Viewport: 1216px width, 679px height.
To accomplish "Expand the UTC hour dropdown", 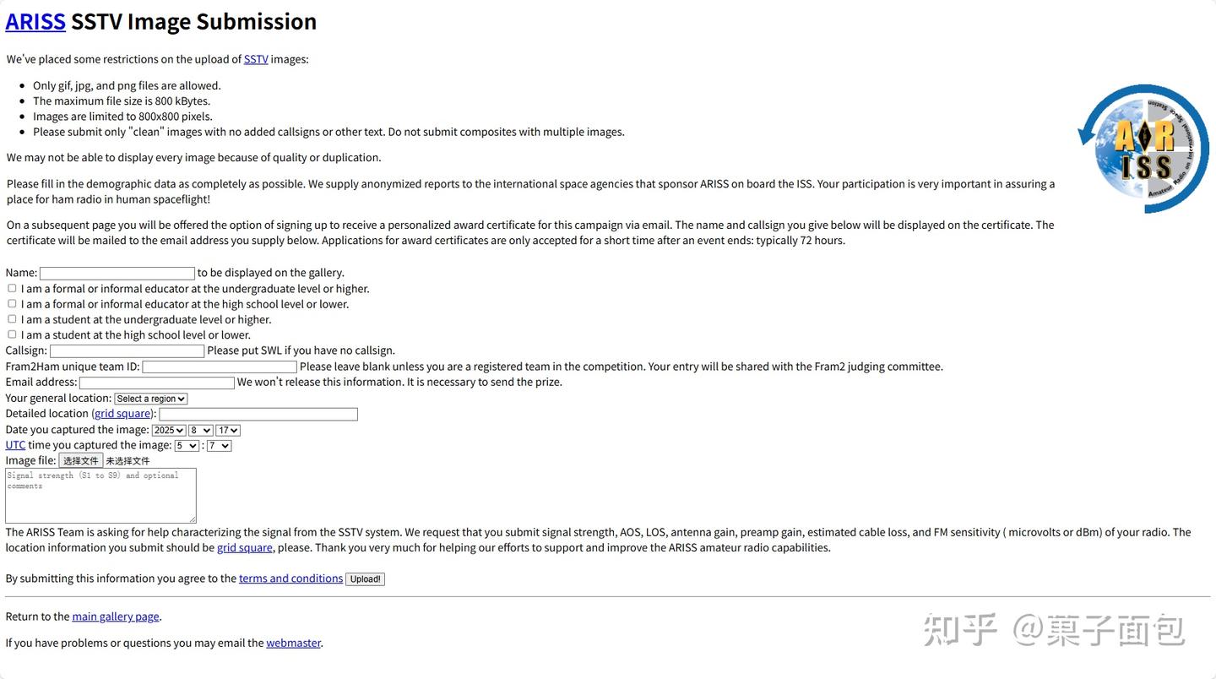I will pos(187,445).
